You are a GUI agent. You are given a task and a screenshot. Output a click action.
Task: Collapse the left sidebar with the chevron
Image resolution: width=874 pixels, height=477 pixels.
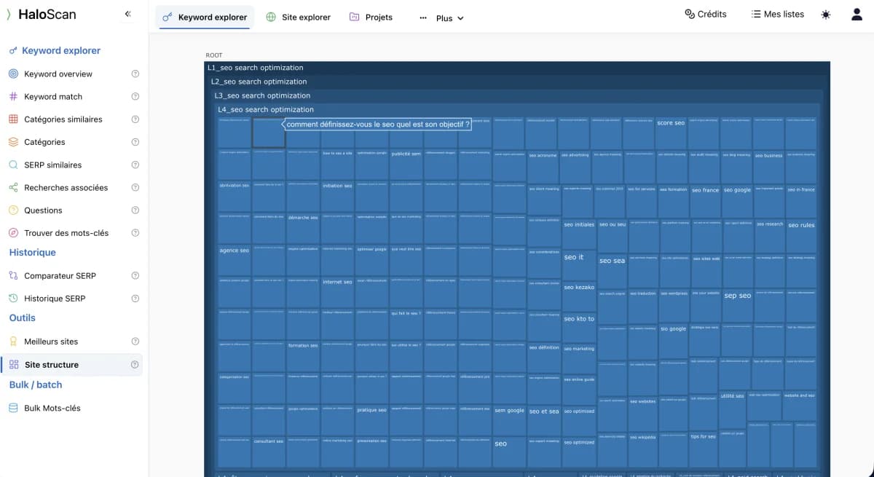point(127,13)
